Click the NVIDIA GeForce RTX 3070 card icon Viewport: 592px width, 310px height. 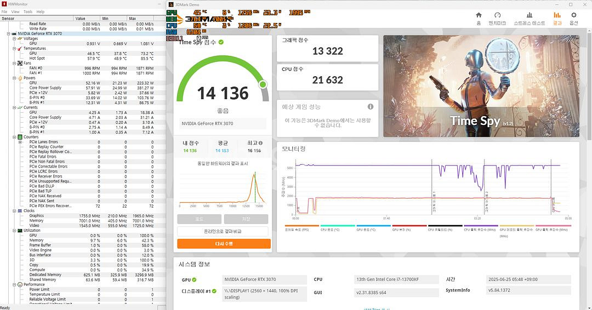[x=14, y=33]
